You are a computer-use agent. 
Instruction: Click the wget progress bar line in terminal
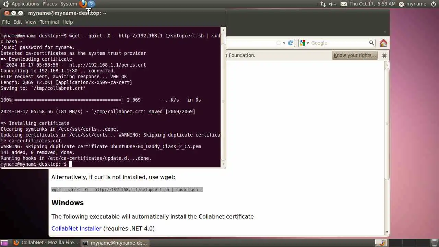click(101, 100)
